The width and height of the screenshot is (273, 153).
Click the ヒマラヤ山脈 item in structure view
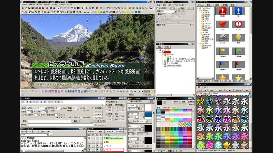172,63
